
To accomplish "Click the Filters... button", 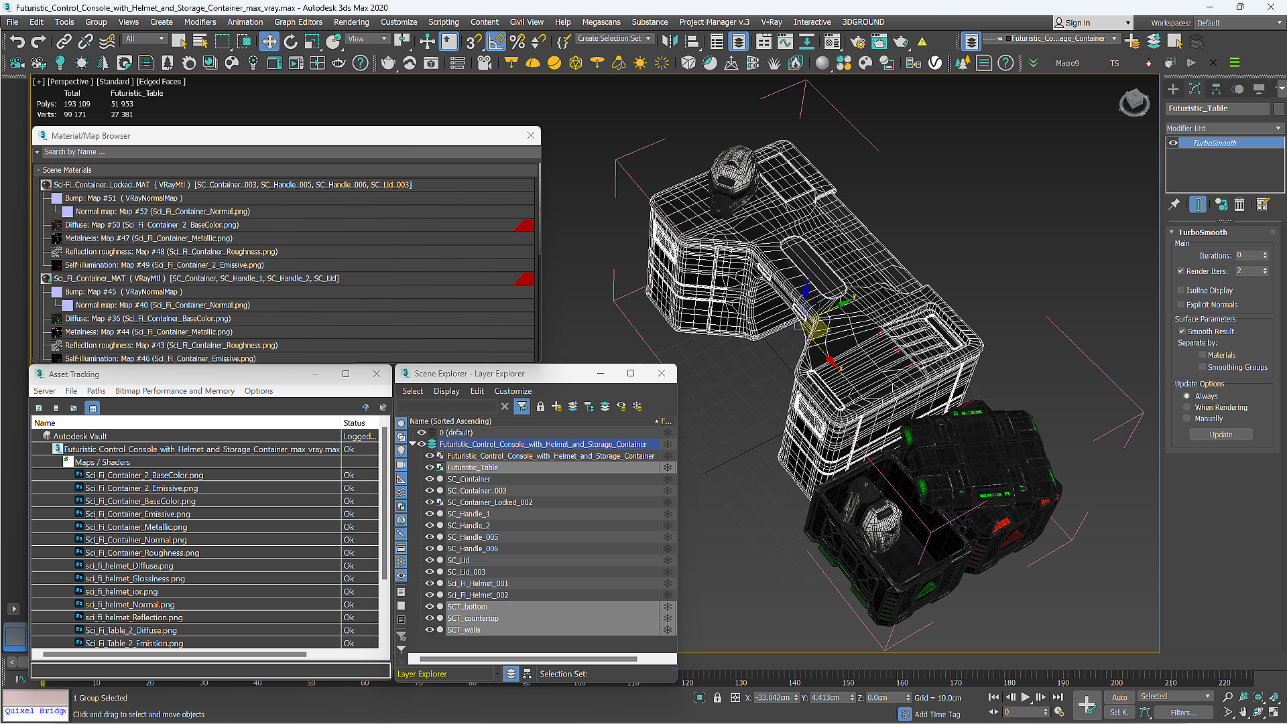I will (1183, 713).
